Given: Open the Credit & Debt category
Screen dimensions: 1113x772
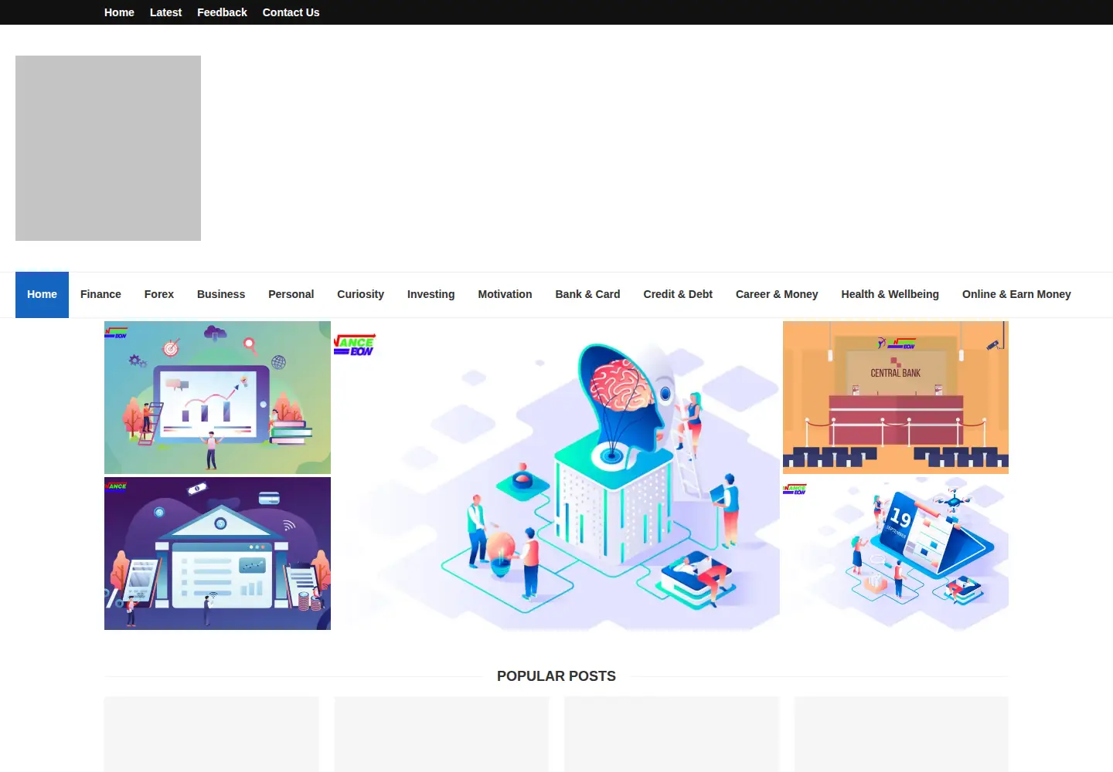Looking at the screenshot, I should point(678,294).
